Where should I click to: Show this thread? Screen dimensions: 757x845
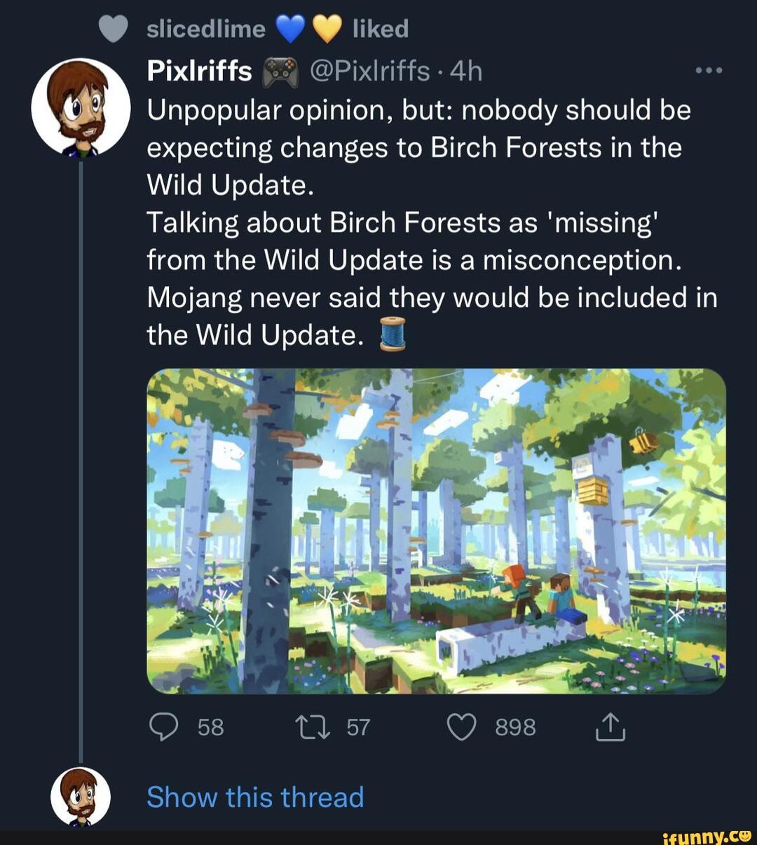pyautogui.click(x=255, y=797)
